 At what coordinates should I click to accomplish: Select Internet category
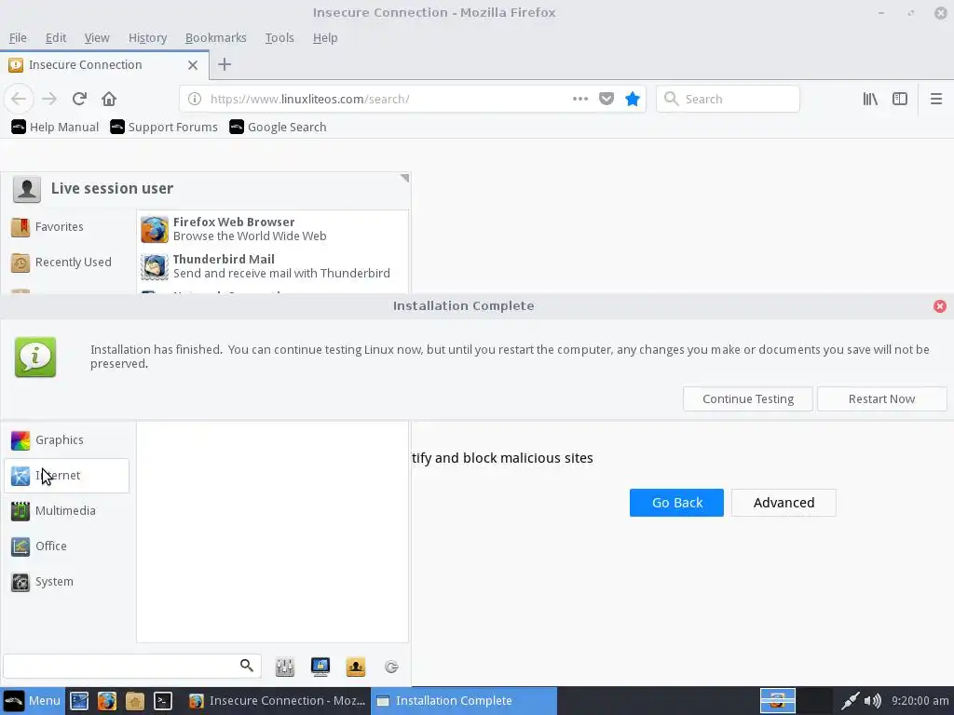67,476
